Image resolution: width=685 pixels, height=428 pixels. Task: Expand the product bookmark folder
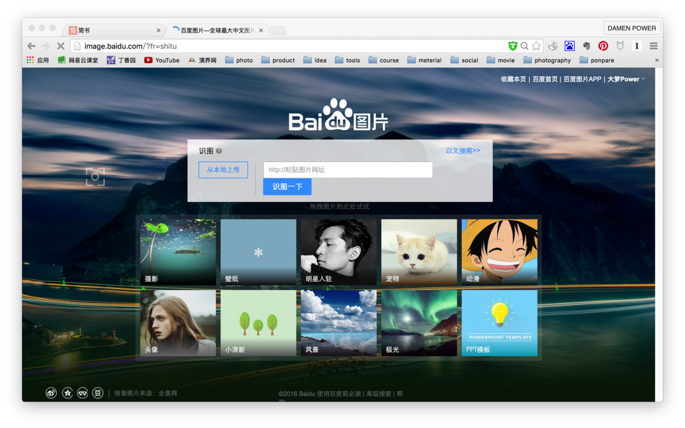[x=278, y=60]
